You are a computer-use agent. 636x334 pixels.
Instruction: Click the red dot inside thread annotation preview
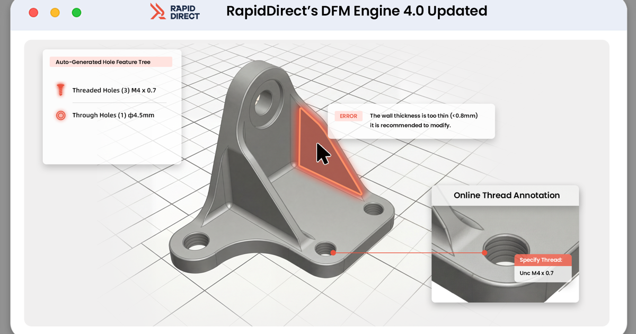click(484, 253)
